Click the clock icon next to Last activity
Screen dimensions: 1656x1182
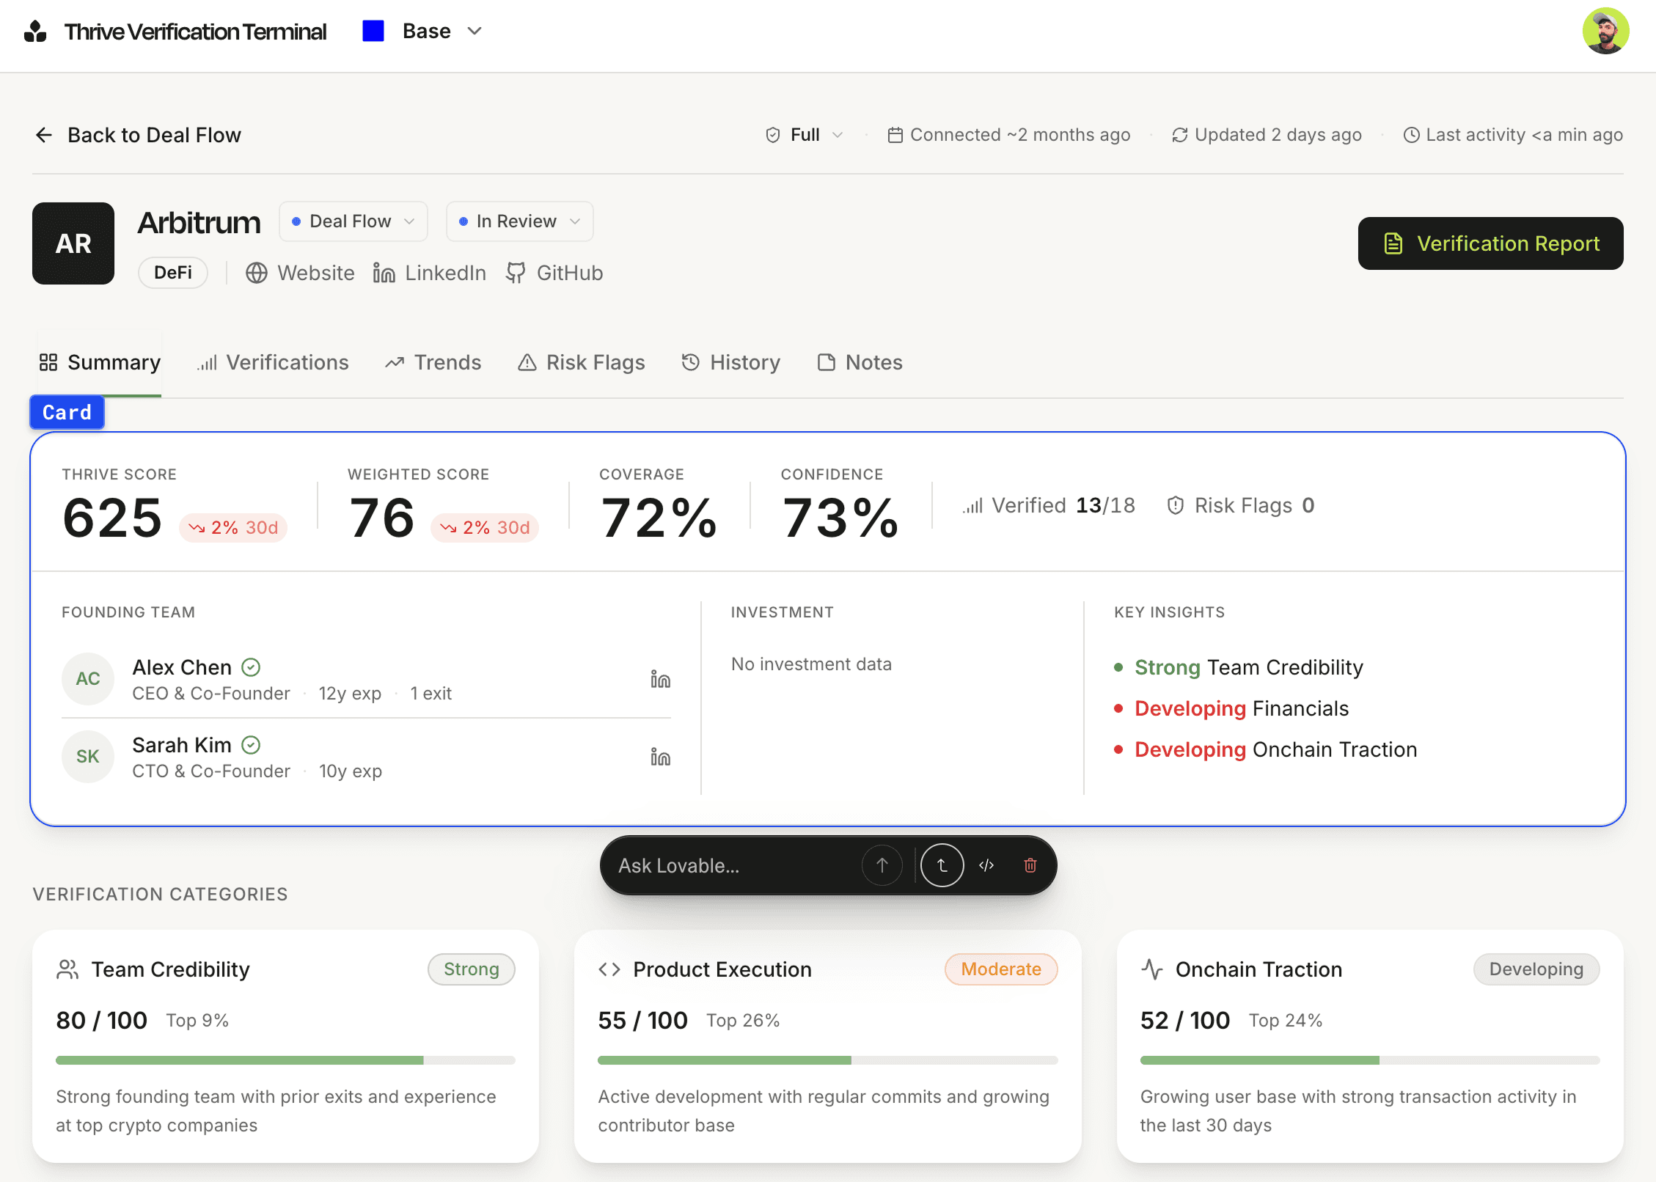click(1411, 135)
